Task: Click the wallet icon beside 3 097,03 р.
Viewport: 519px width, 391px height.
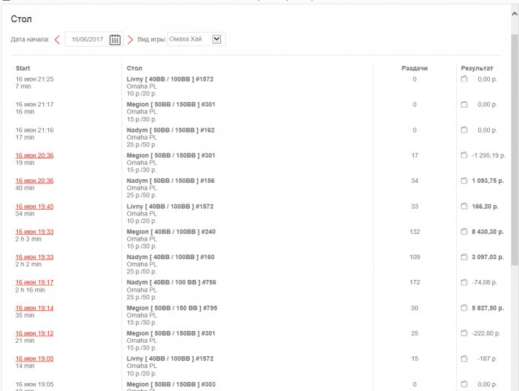Action: (464, 257)
